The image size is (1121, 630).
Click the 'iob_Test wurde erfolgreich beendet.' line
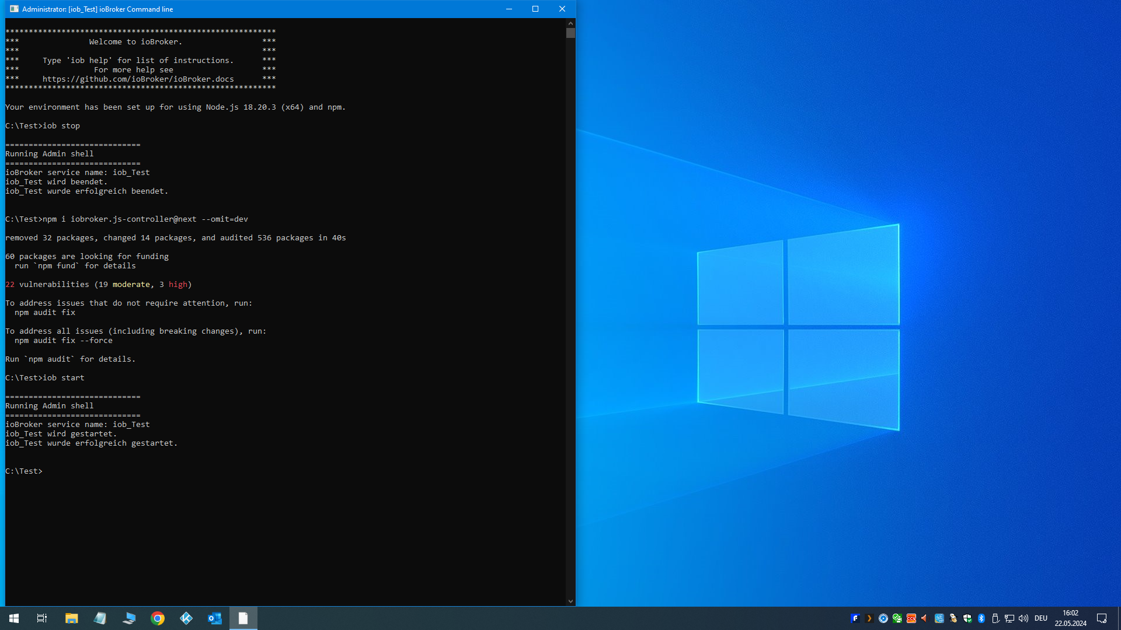87,191
